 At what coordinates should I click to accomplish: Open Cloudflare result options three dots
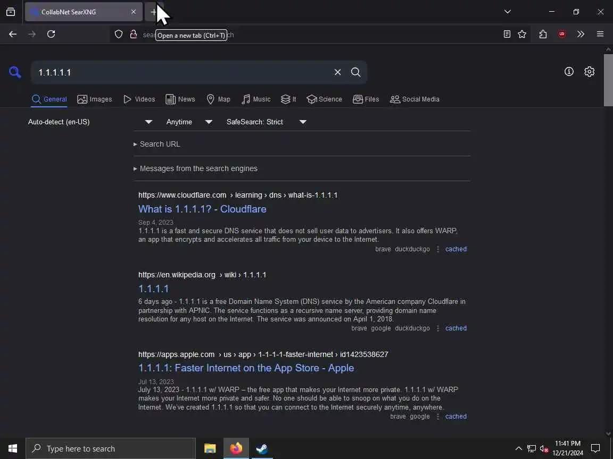438,249
